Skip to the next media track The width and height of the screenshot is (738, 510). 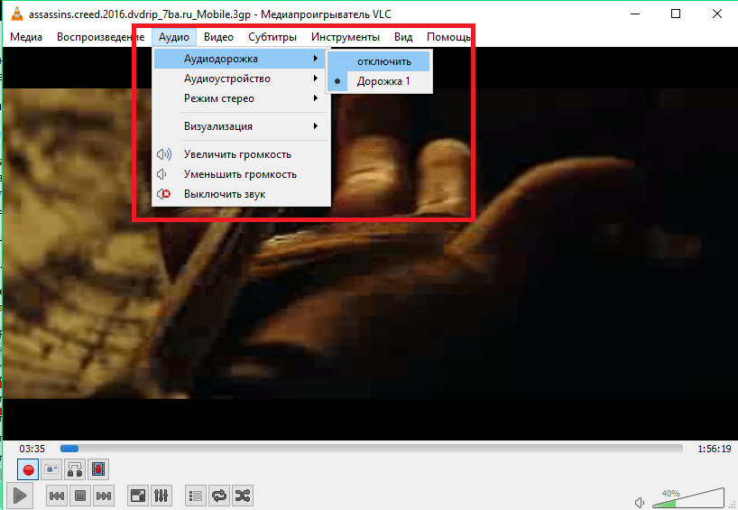104,496
